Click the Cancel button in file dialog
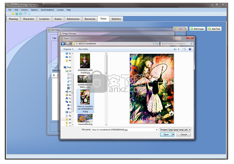This screenshot has width=234, height=164. pos(184,135)
